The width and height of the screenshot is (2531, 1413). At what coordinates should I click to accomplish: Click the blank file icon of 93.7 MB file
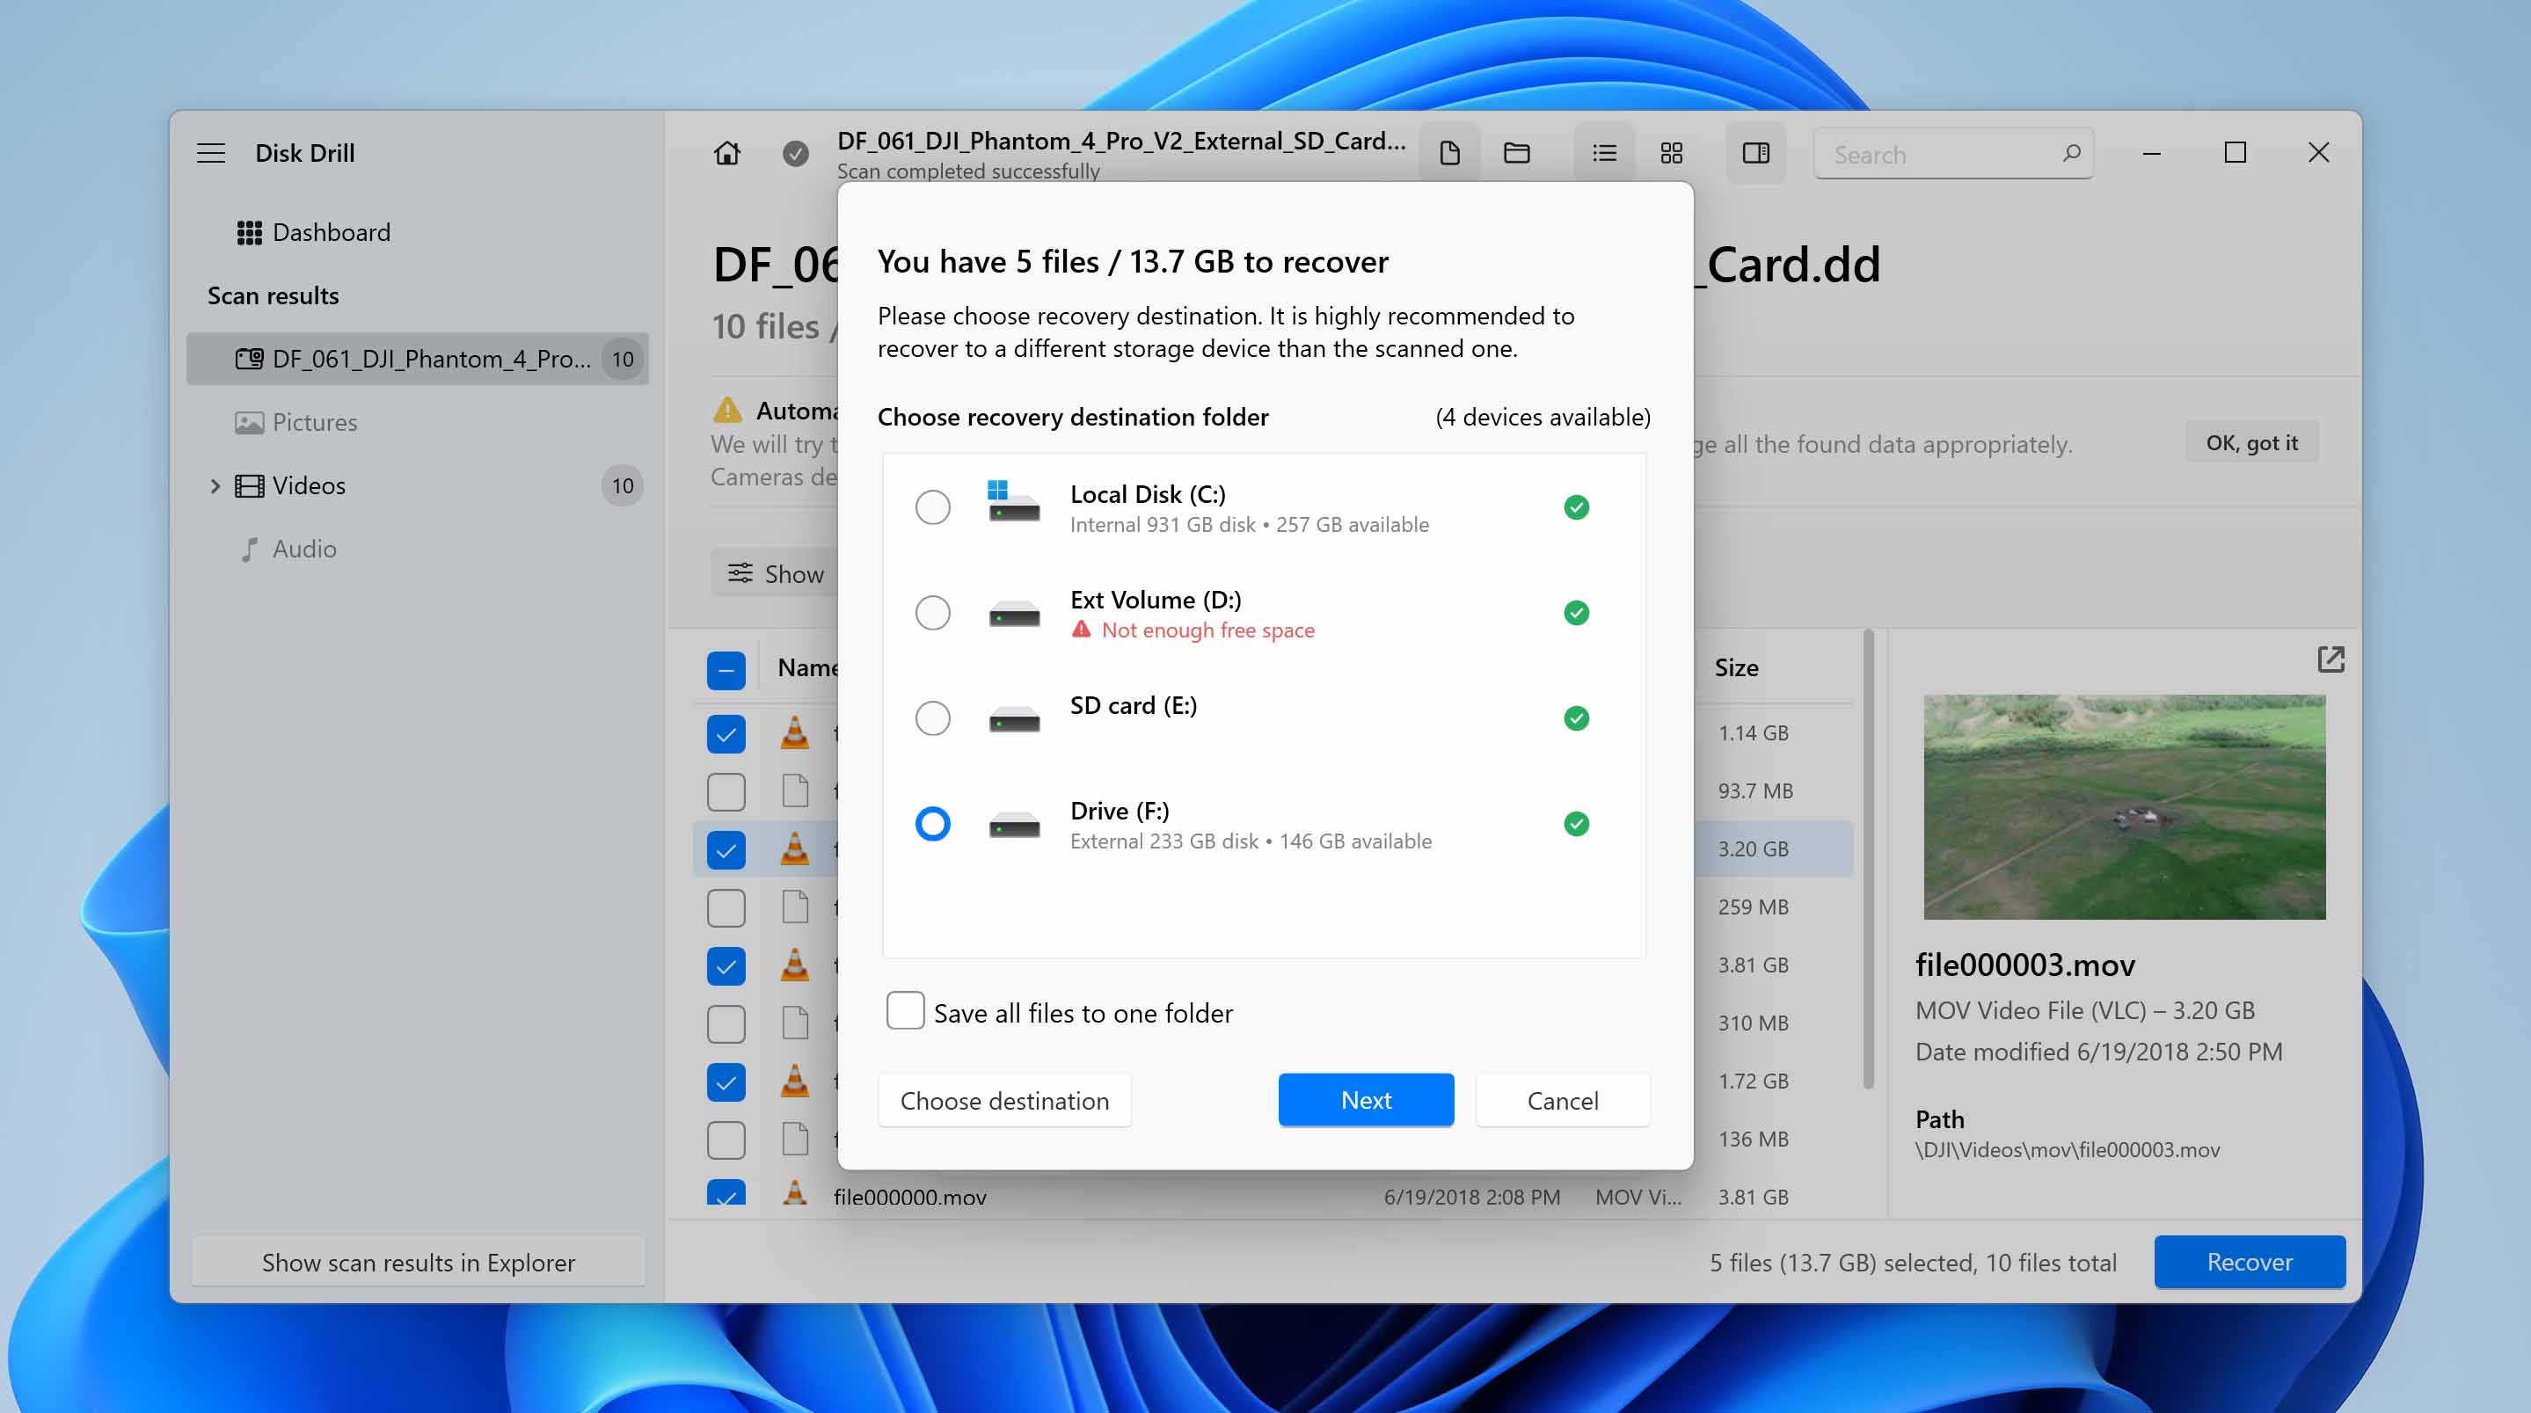795,791
